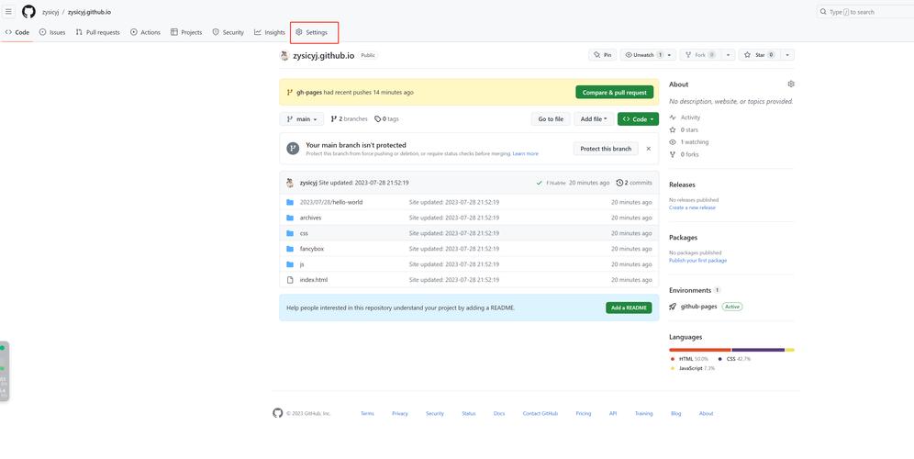Focus the search box
This screenshot has height=459, width=914.
pos(865,12)
